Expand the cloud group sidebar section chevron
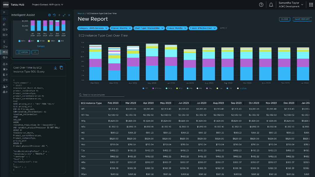The width and height of the screenshot is (315, 177). (7, 64)
